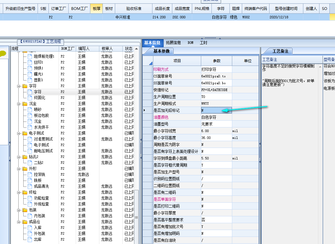Viewport: 335px width, 244px height.
Task: Click the document icon beside 控深铣
Action: tap(30, 174)
